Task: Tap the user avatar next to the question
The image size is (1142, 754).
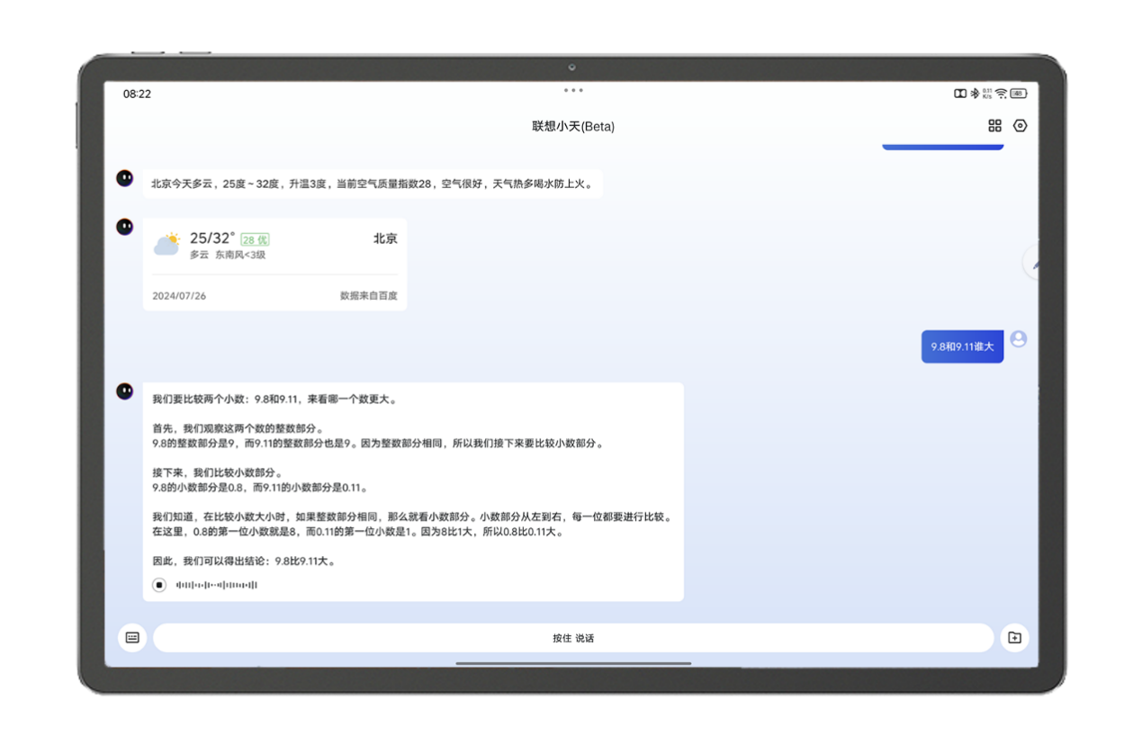Action: [x=1019, y=339]
